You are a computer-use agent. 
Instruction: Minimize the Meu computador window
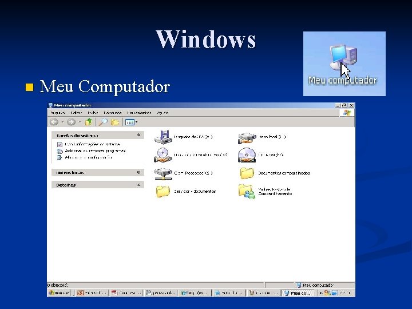pyautogui.click(x=338, y=105)
